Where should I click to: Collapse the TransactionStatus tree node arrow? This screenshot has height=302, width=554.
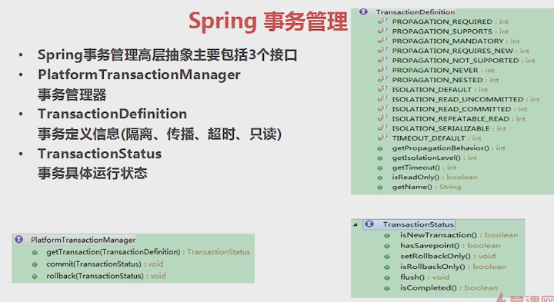click(x=355, y=224)
